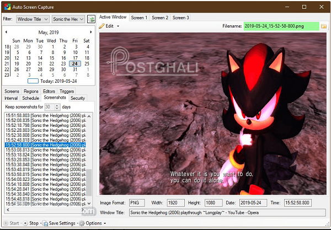Click the May, 2019 calendar header
This screenshot has height=230, width=331.
point(49,33)
